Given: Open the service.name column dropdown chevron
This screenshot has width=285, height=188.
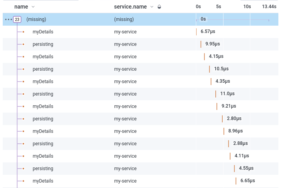Looking at the screenshot, I should 152,7.
